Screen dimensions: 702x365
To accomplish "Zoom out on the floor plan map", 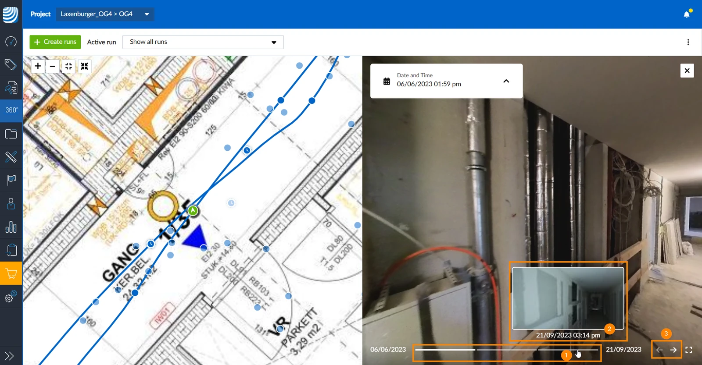I will coord(53,66).
